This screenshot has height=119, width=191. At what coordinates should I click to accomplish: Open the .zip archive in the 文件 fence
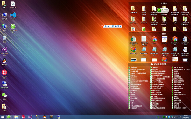175,41
